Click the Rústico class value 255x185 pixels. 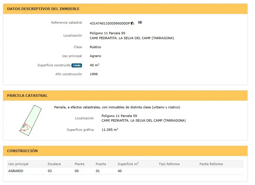(95, 47)
